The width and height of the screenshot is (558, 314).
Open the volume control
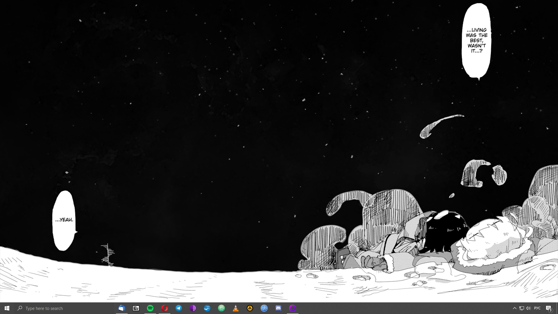click(x=528, y=308)
